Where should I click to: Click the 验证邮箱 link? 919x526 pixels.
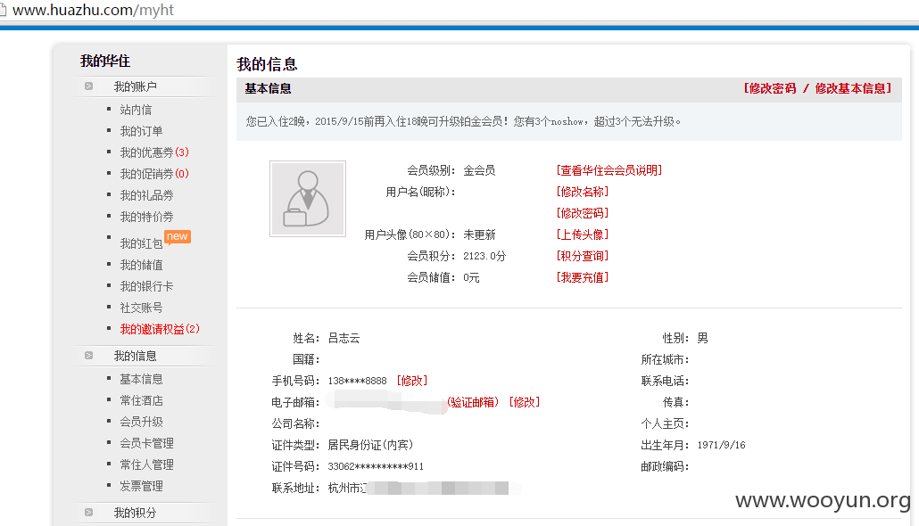[x=472, y=402]
